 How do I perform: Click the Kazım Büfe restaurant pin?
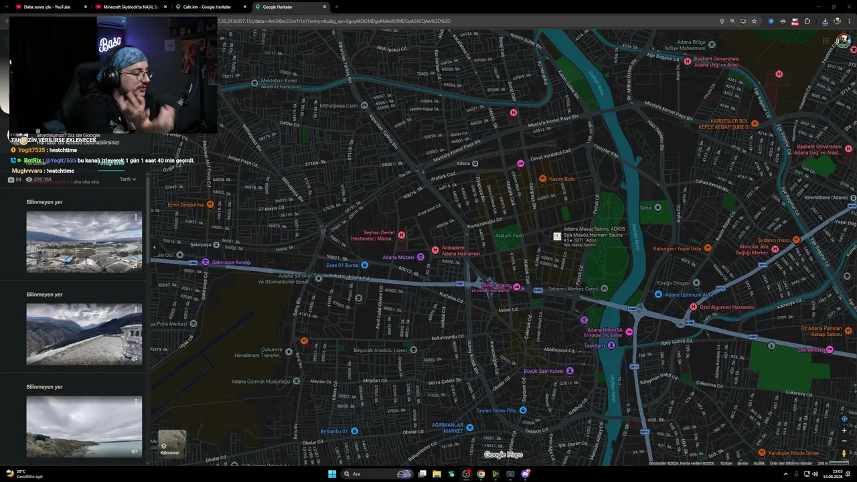542,179
